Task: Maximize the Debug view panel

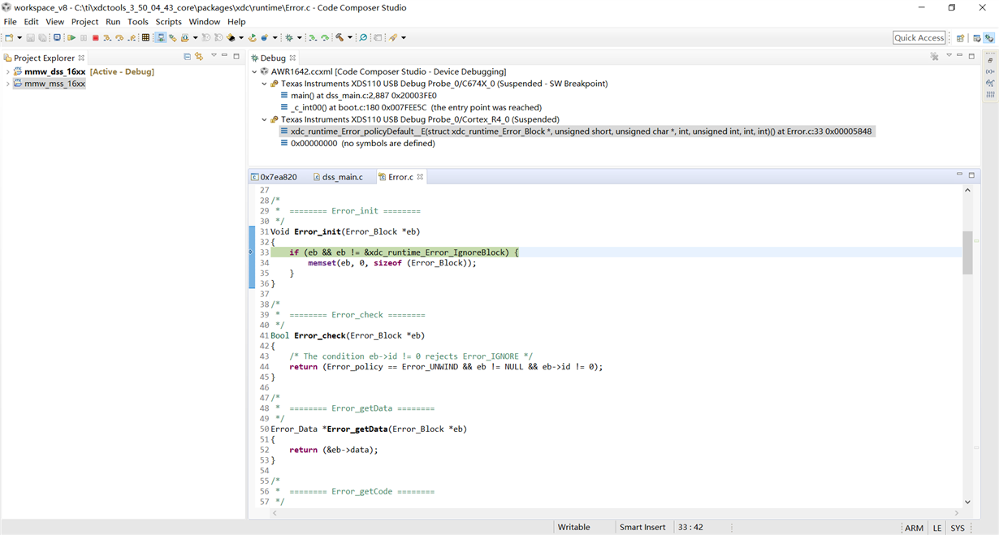Action: (971, 56)
